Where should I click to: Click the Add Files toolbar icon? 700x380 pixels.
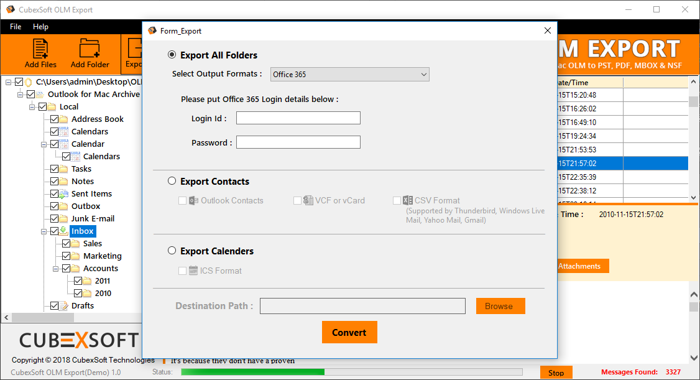click(x=40, y=49)
